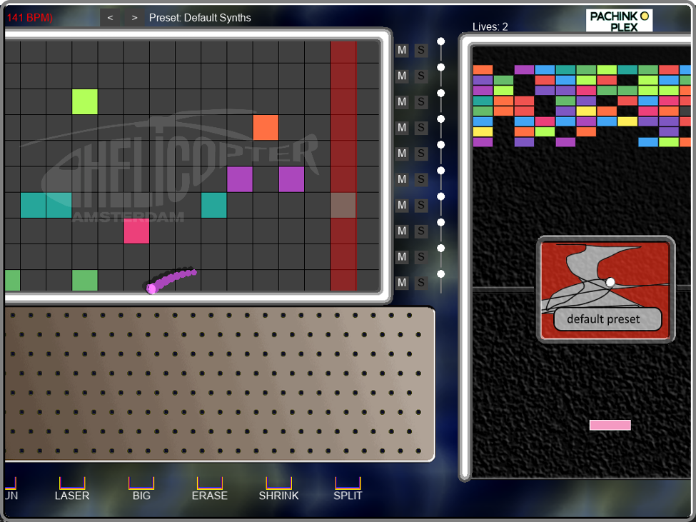Mute the top sequencer row with M
Viewport: 696px width, 522px height.
coord(402,50)
